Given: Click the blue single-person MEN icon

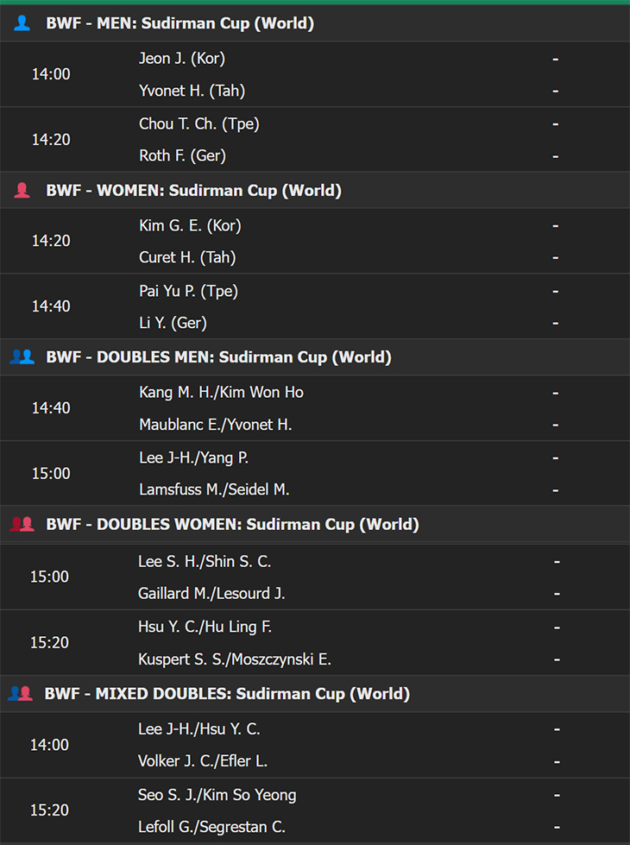Looking at the screenshot, I should [22, 23].
